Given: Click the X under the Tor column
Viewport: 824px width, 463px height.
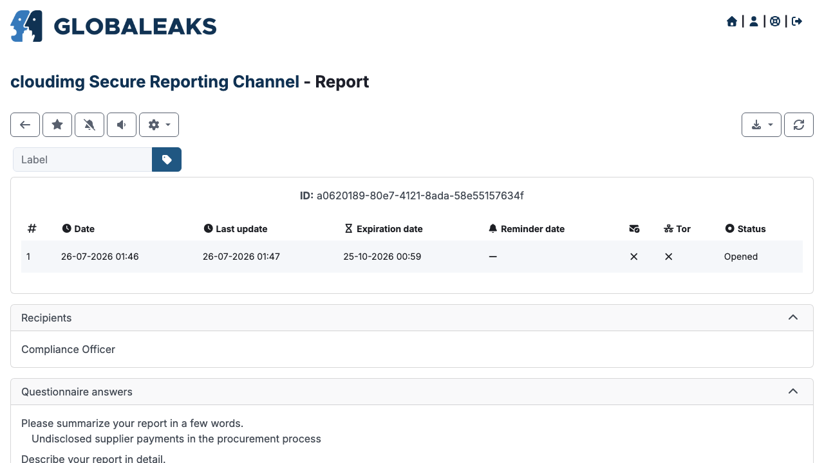Looking at the screenshot, I should (x=669, y=257).
